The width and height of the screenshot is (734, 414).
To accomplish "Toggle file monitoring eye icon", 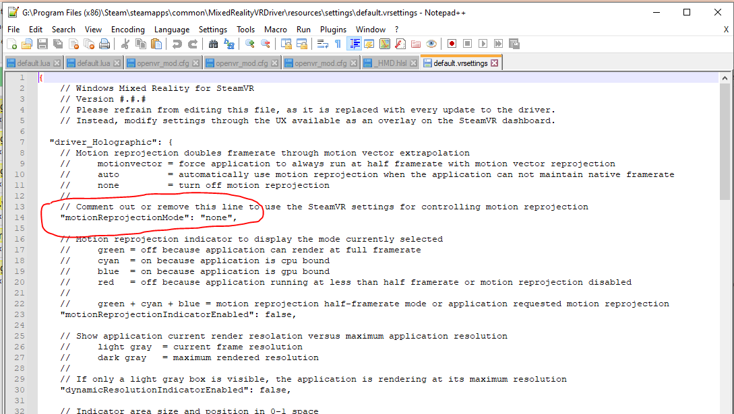I will click(x=431, y=44).
